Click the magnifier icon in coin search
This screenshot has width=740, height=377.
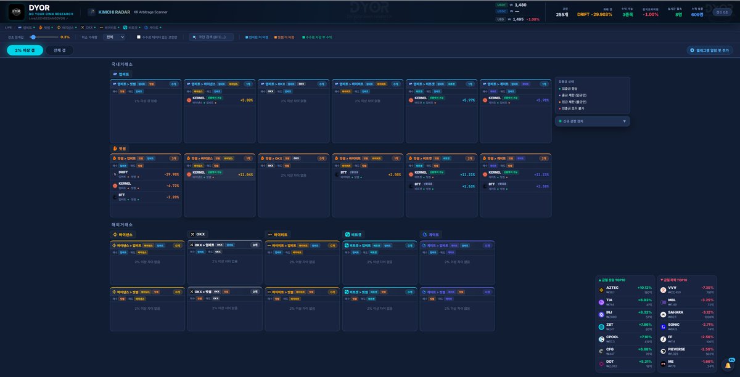(194, 37)
